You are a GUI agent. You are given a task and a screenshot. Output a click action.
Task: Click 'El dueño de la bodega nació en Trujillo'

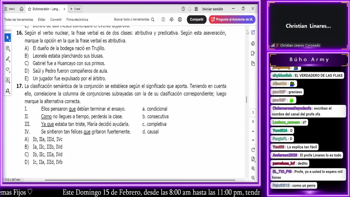click(69, 48)
